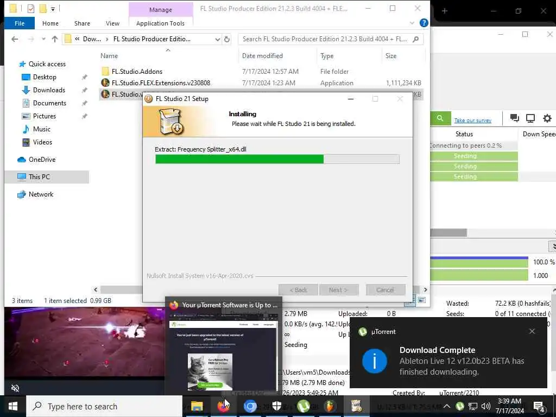
Task: Open the address bar history dropdown
Action: [x=217, y=39]
